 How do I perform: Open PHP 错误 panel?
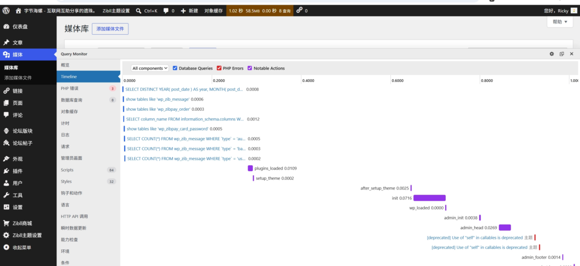[x=89, y=88]
